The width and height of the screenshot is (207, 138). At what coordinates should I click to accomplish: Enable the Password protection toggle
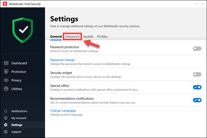pyautogui.click(x=197, y=49)
